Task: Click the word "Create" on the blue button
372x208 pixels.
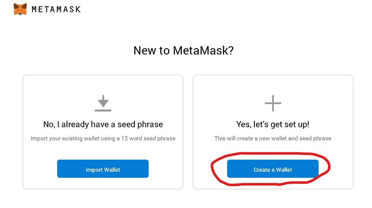Action: tap(262, 170)
